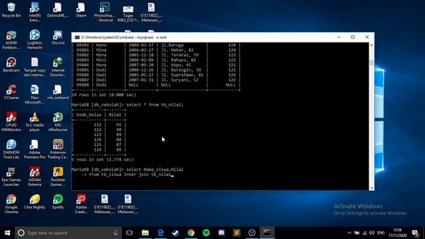Click the cmd window system menu icon

[x=77, y=37]
